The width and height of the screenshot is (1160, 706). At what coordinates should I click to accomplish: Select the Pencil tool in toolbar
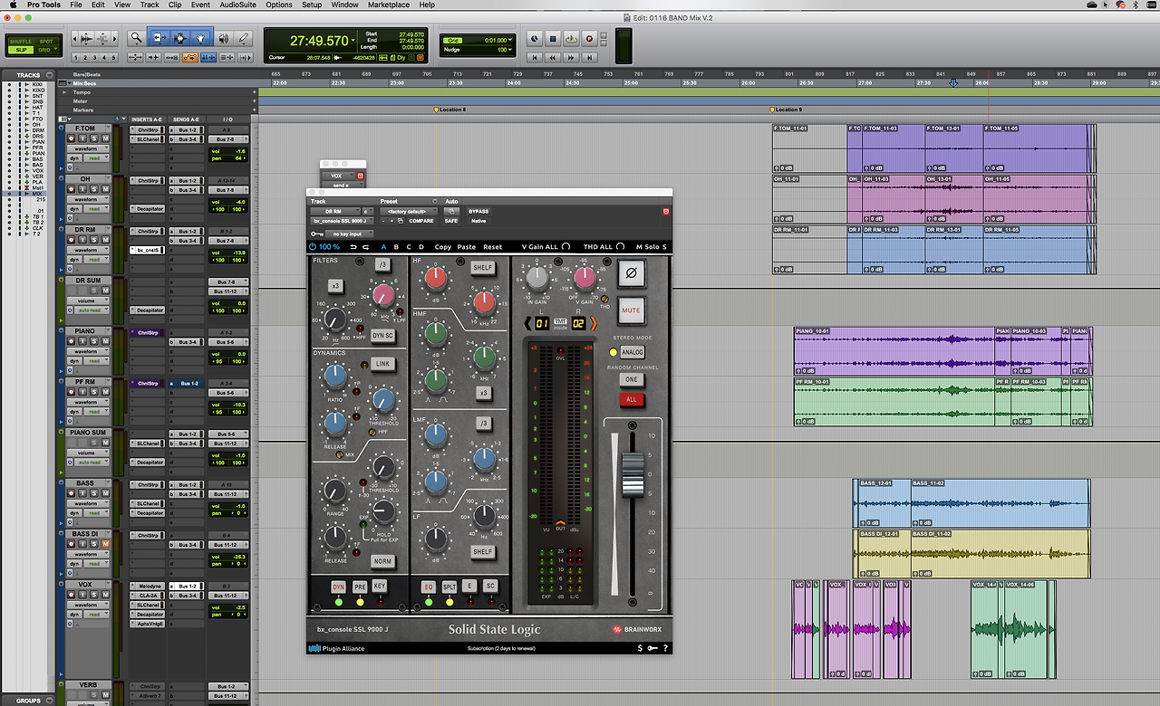244,38
